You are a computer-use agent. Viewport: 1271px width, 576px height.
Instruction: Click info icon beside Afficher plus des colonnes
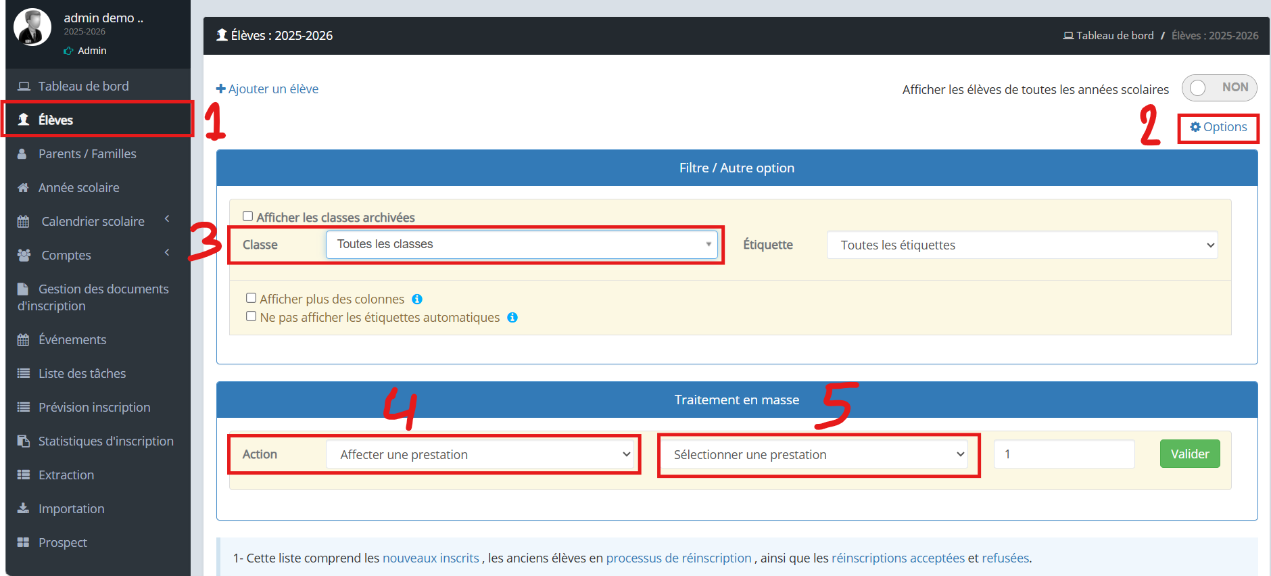pos(417,299)
